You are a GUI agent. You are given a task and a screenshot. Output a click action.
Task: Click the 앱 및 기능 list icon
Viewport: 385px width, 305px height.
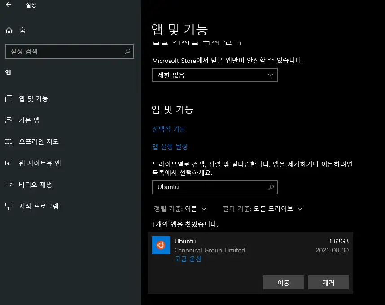tap(9, 98)
